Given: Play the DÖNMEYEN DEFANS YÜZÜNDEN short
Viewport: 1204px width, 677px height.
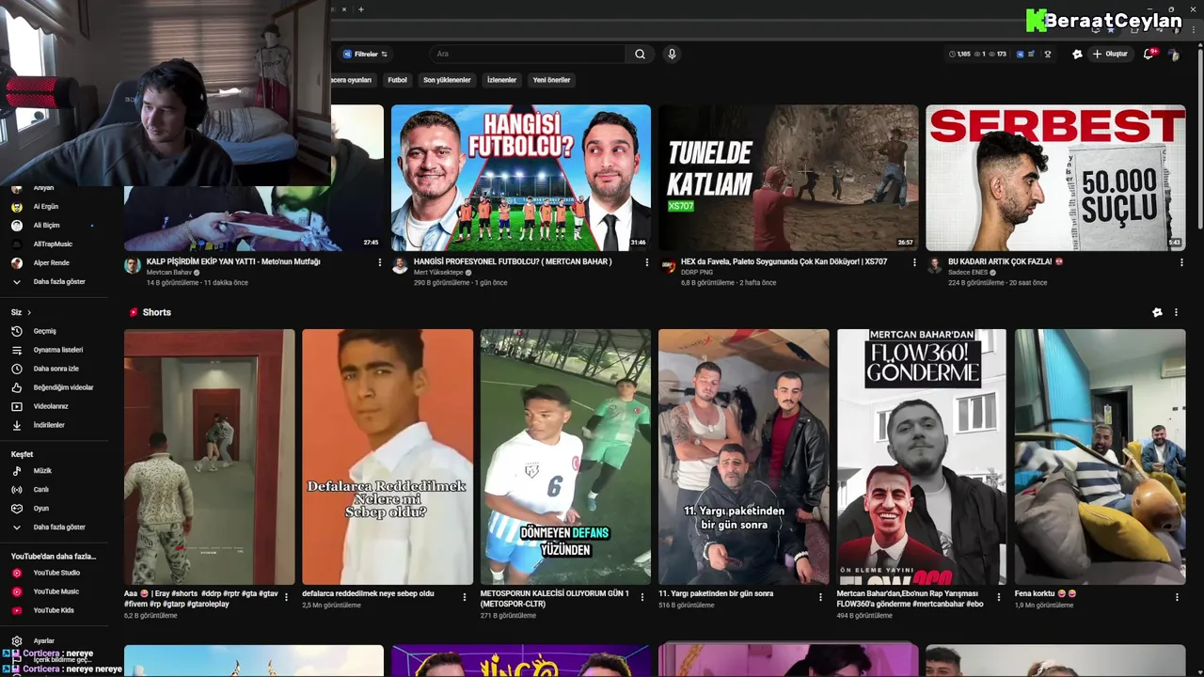Looking at the screenshot, I should [x=565, y=457].
